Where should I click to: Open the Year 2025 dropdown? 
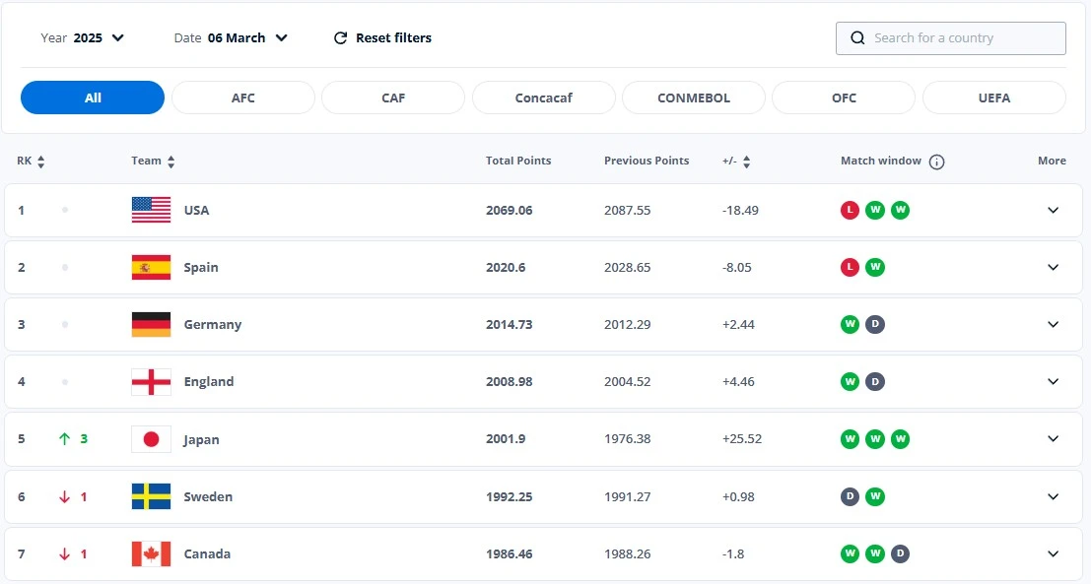click(83, 38)
